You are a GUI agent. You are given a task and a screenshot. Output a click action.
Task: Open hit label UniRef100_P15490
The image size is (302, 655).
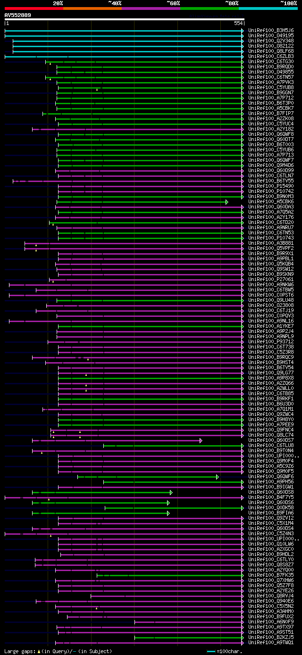pyautogui.click(x=271, y=186)
